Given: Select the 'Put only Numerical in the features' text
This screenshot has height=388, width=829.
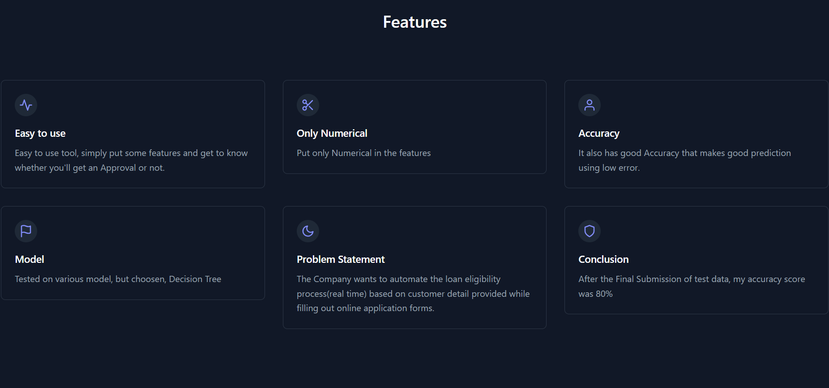Looking at the screenshot, I should [x=363, y=153].
